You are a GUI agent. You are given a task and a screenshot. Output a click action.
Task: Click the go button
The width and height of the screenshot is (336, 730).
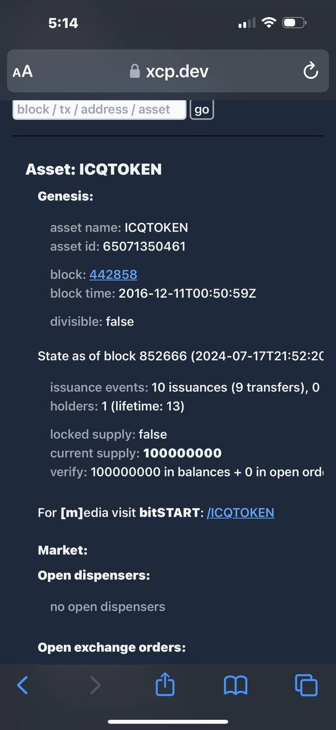202,109
